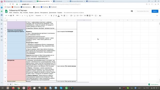Add a new sheet with plus button
Screen dimensions: 160x90
coord(8,84)
